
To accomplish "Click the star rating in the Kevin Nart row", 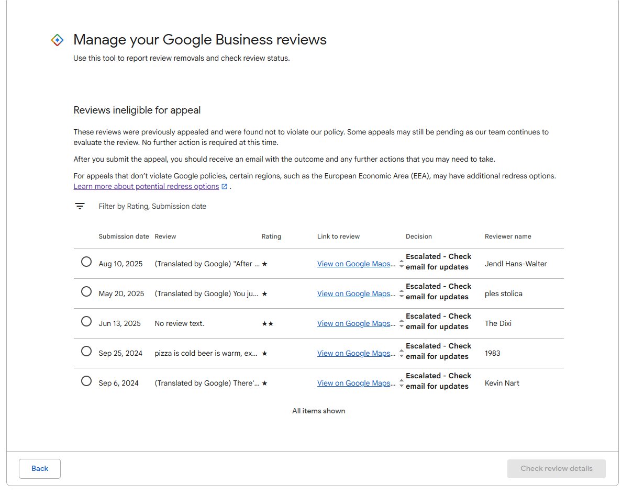I will click(264, 384).
